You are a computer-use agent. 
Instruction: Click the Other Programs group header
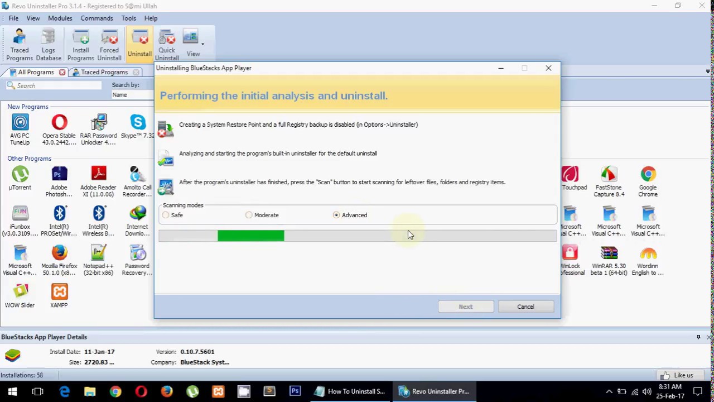[29, 159]
